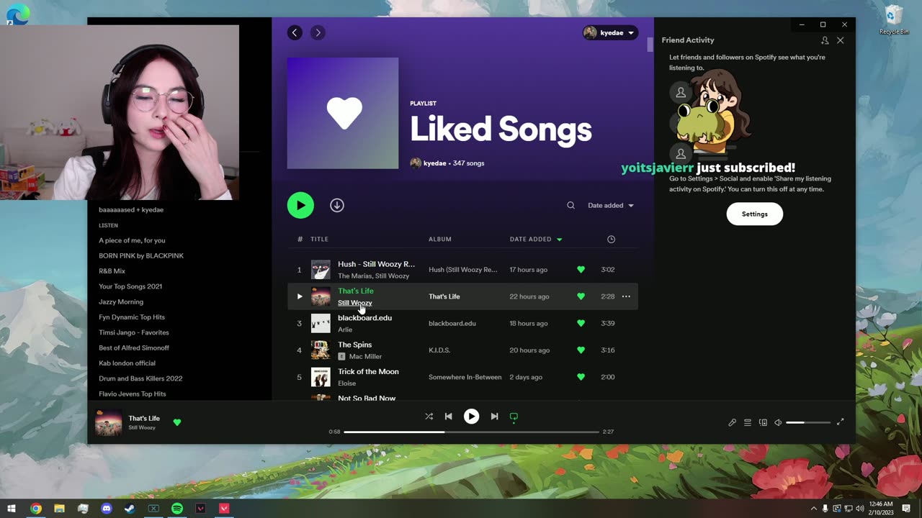This screenshot has height=518, width=922.
Task: Click the Hush album cover thumbnail
Action: click(321, 270)
